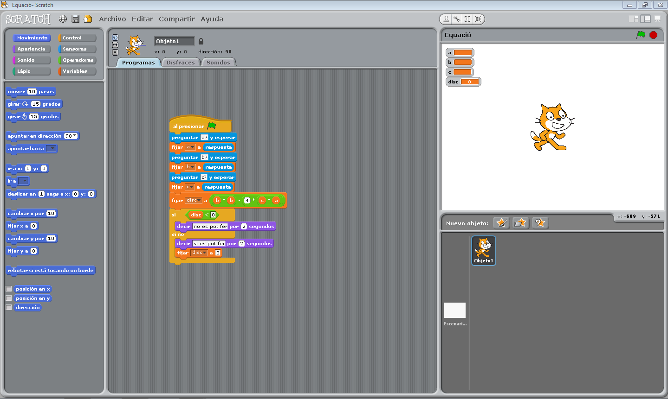Click steps value in mover block
Image resolution: width=668 pixels, height=399 pixels.
(x=32, y=92)
